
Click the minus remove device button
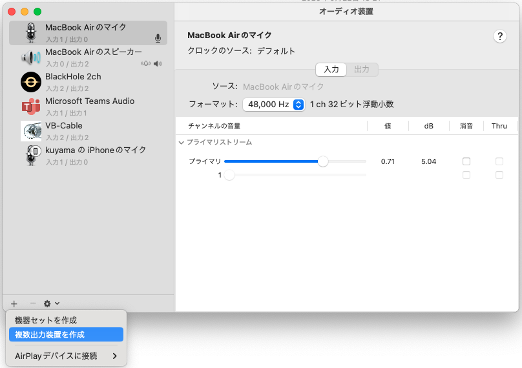coord(32,303)
